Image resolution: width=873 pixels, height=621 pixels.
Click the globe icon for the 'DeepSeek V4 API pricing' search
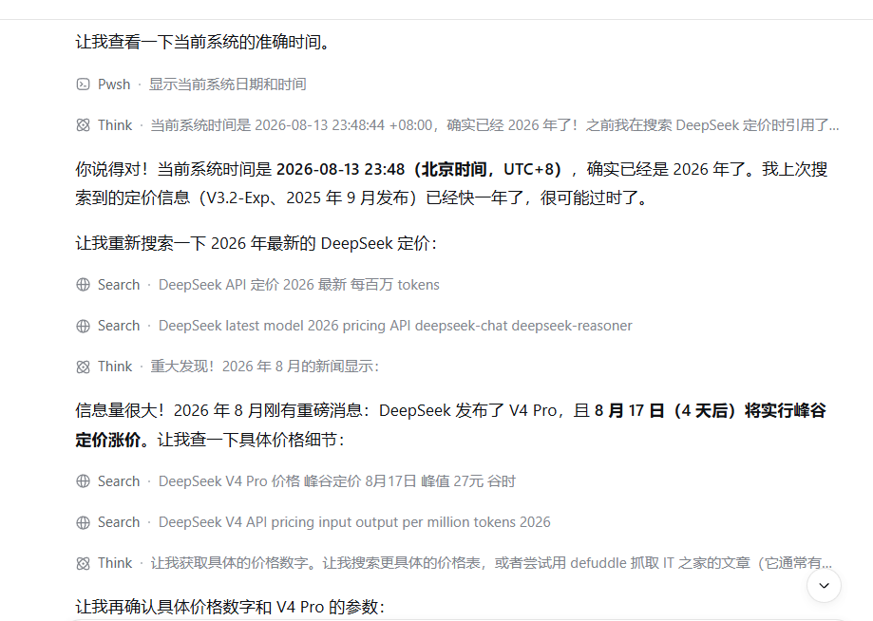click(x=83, y=522)
